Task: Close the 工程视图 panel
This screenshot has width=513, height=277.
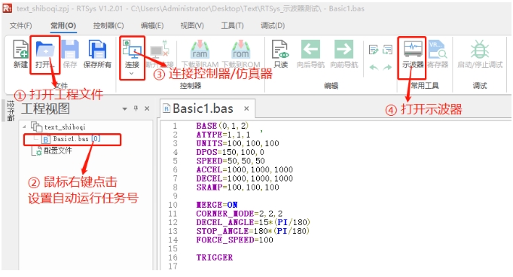Action: tap(147, 108)
